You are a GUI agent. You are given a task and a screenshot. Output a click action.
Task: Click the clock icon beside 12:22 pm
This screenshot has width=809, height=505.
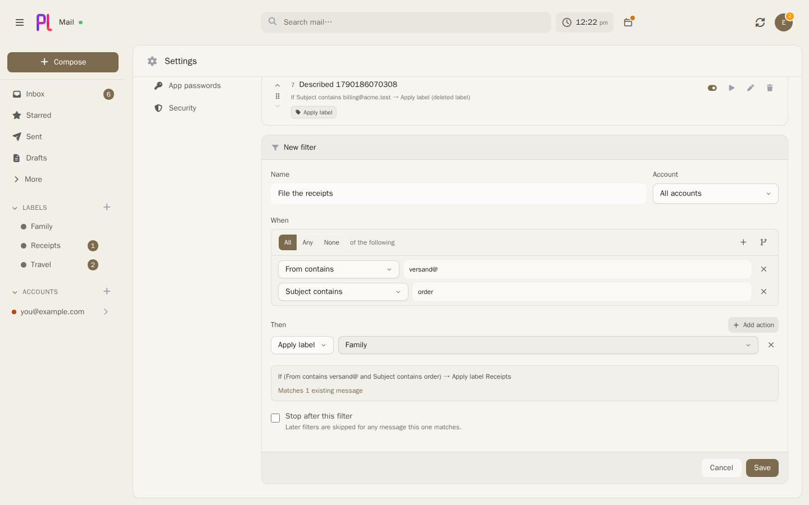(567, 22)
